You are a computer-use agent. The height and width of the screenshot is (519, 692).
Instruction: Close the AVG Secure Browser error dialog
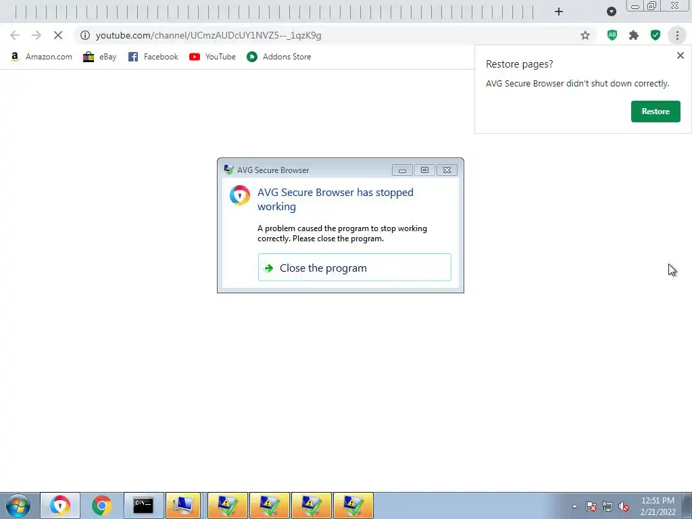pos(447,170)
